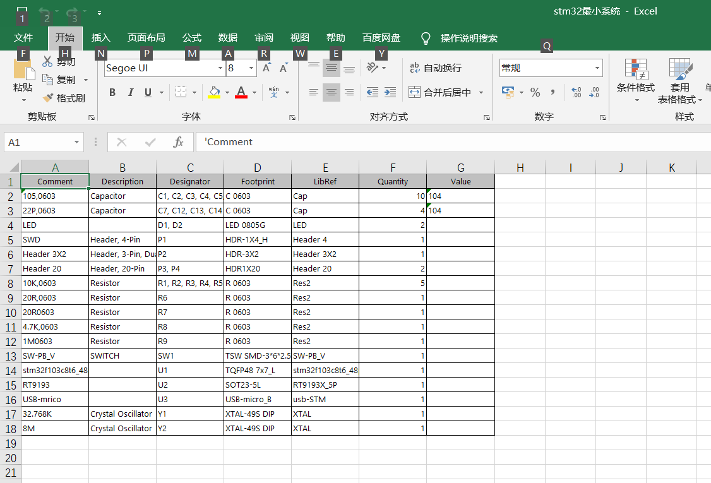Open Conditional Formatting (条件格式)
Screen dimensions: 711x483
636,80
